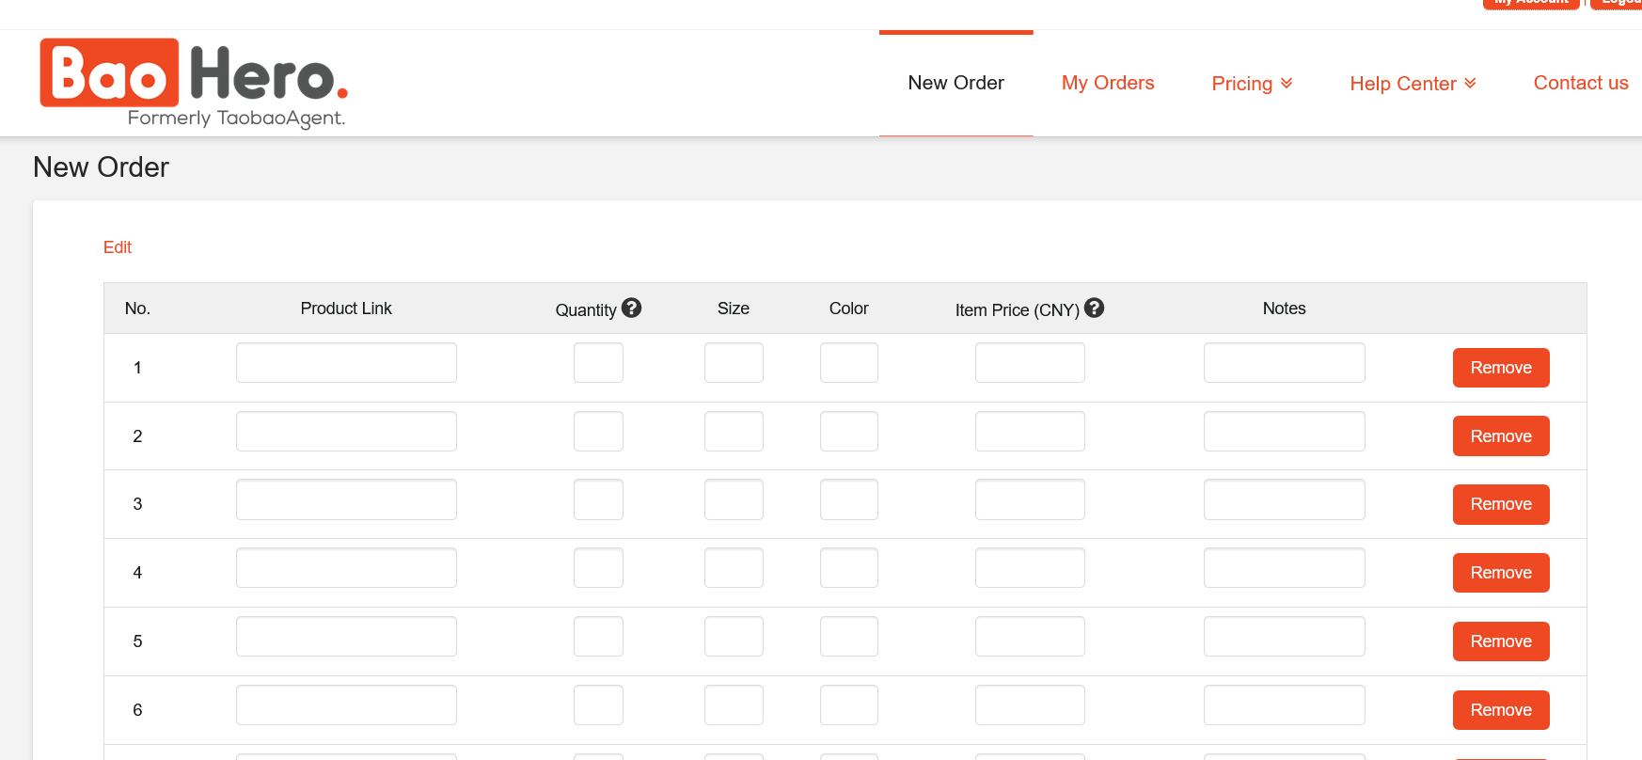
Task: Click the "New Order" page heading
Action: (x=101, y=167)
